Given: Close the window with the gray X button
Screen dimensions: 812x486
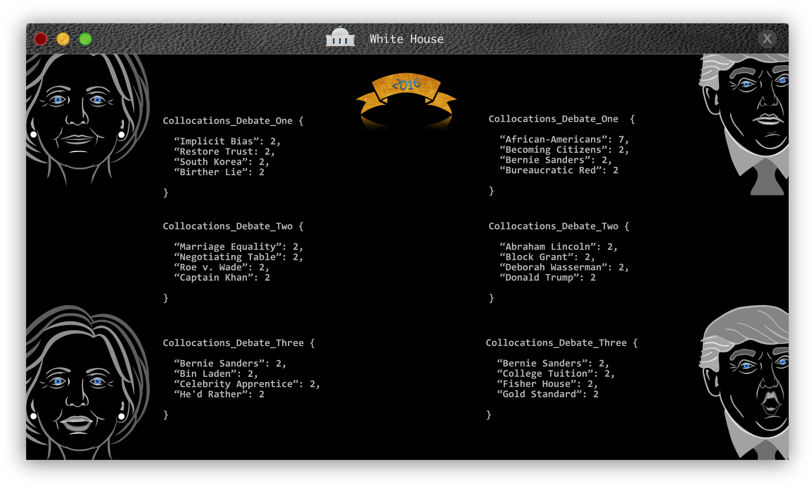Looking at the screenshot, I should coord(767,39).
